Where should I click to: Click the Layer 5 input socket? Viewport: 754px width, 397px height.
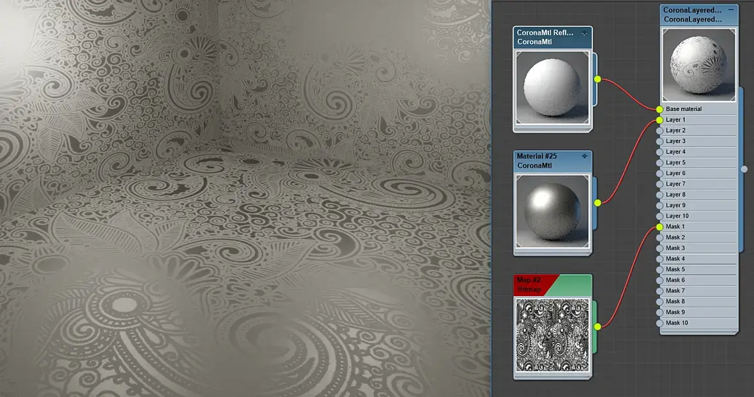659,163
